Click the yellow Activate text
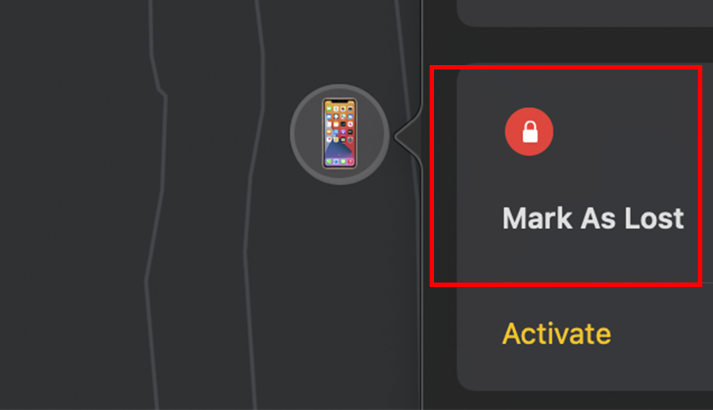The height and width of the screenshot is (410, 713). coord(556,334)
